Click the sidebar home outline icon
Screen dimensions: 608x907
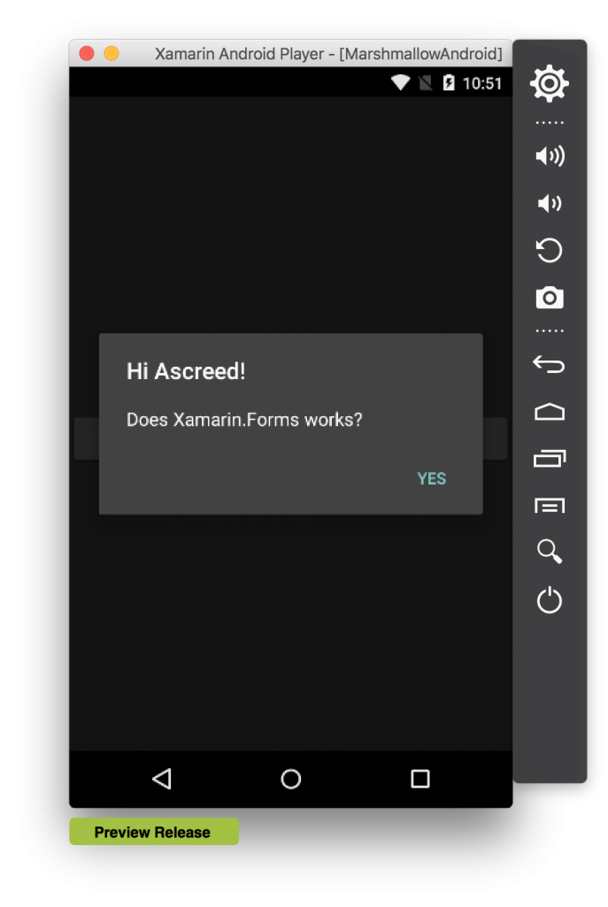(x=549, y=411)
